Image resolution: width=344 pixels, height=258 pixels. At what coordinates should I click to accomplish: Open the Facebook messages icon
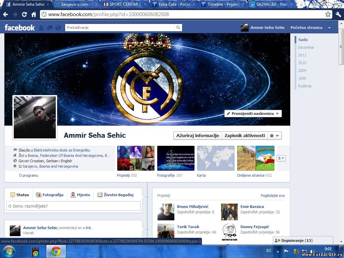[50, 28]
